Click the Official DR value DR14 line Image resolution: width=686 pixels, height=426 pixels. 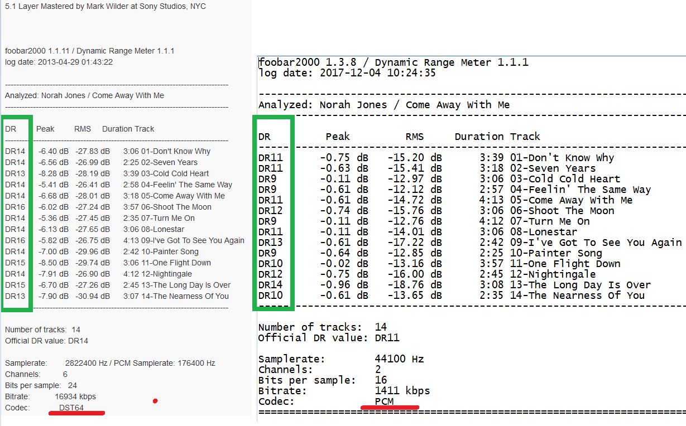coord(46,341)
